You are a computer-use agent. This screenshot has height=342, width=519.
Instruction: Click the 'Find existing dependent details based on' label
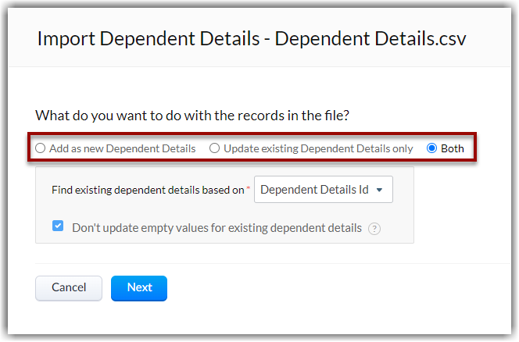click(x=148, y=190)
